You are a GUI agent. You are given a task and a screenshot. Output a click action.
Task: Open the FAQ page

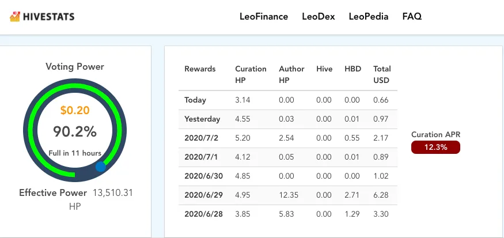[412, 16]
